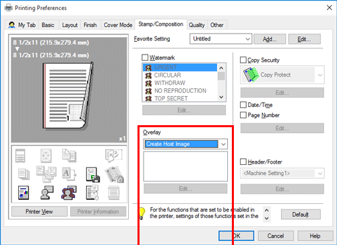Click the document with padlock icon
Image resolution: width=337 pixels, height=245 pixels.
115,174
